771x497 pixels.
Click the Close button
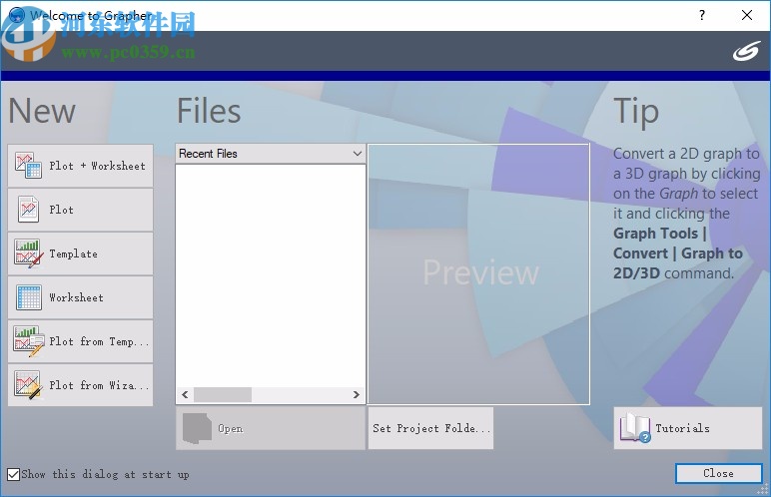(718, 473)
